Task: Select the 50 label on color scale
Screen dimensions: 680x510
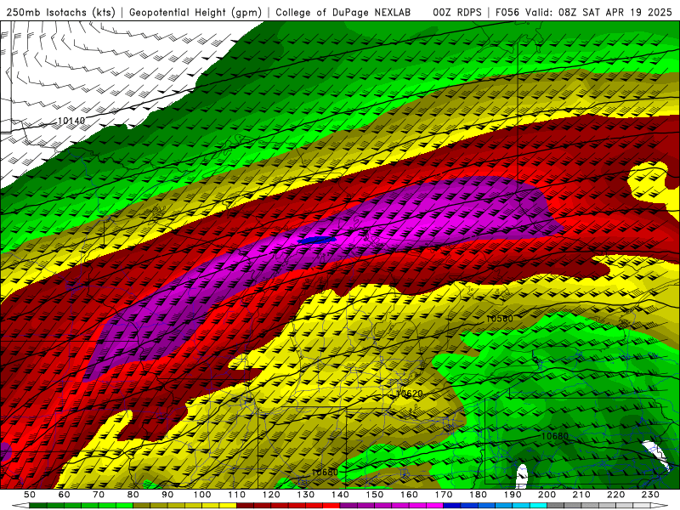Action: [30, 495]
